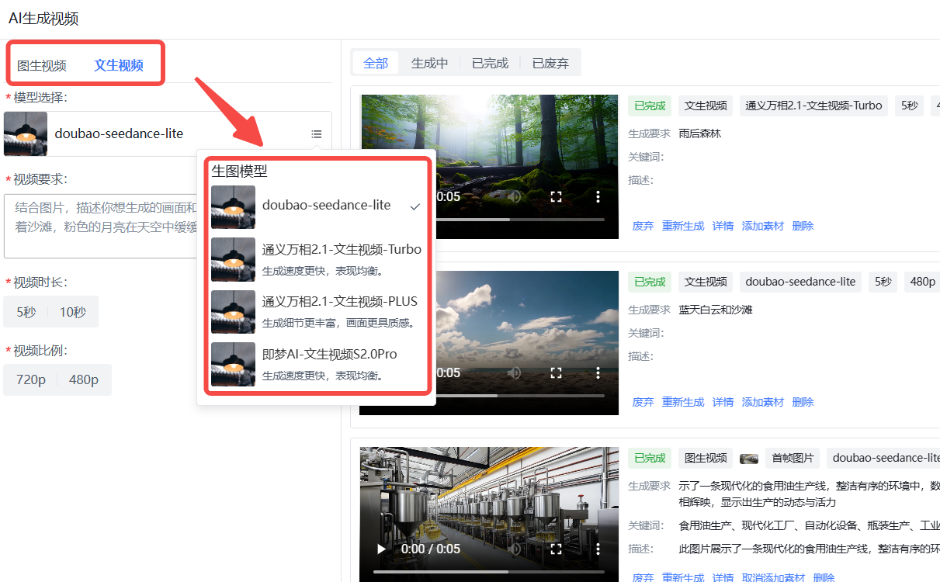The width and height of the screenshot is (940, 582).
Task: Mute the 雨后森林 forest video
Action: 514,197
